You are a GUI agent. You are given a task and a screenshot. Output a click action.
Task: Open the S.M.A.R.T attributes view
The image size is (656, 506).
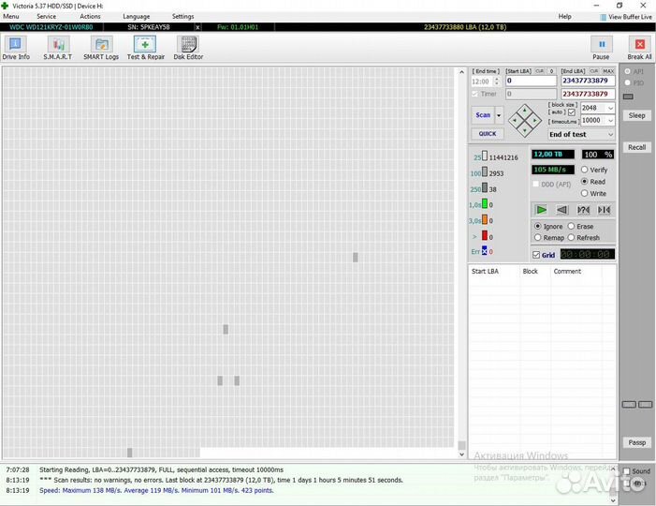[58, 47]
